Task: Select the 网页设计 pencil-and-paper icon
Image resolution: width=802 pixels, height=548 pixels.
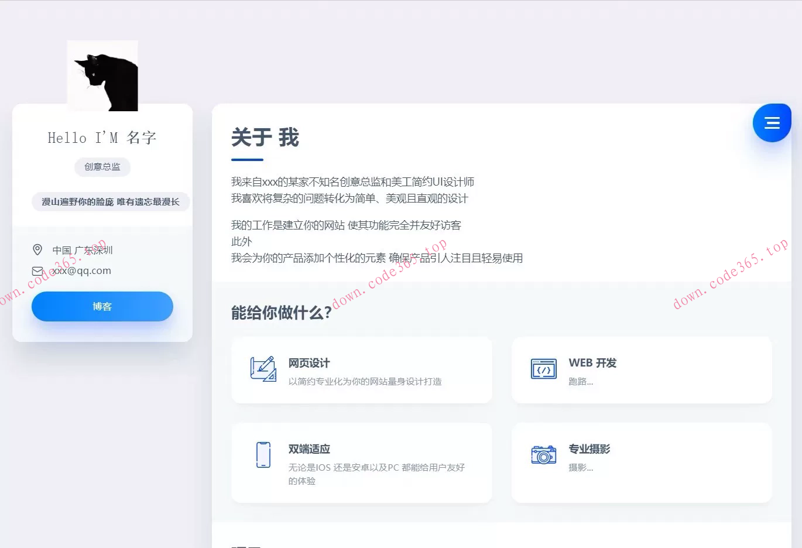Action: (x=263, y=369)
